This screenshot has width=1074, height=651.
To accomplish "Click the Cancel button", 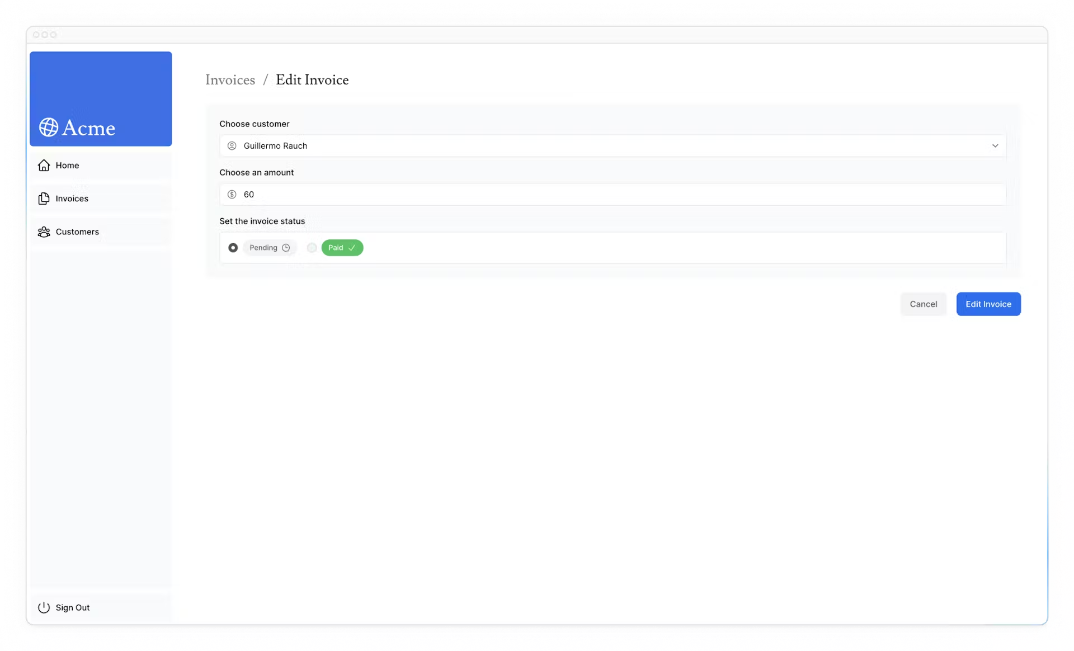I will (923, 304).
